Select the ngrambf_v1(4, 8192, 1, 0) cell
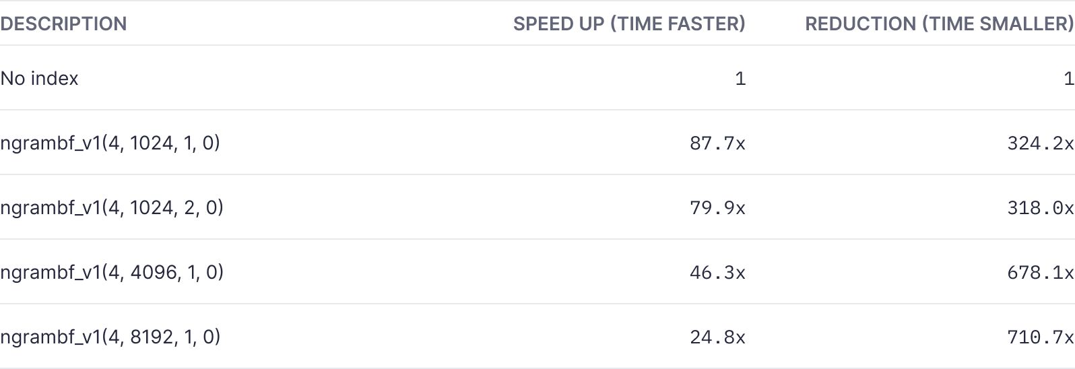 pyautogui.click(x=110, y=337)
